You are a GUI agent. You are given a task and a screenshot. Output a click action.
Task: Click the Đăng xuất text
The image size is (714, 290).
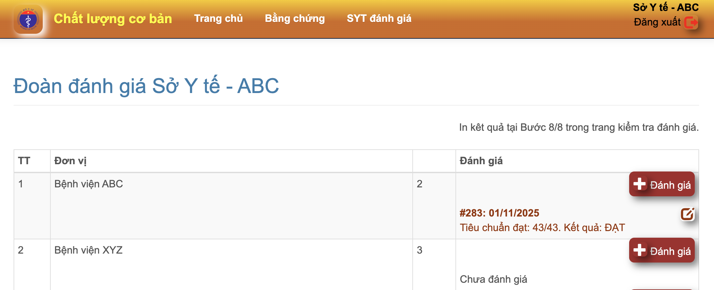657,22
